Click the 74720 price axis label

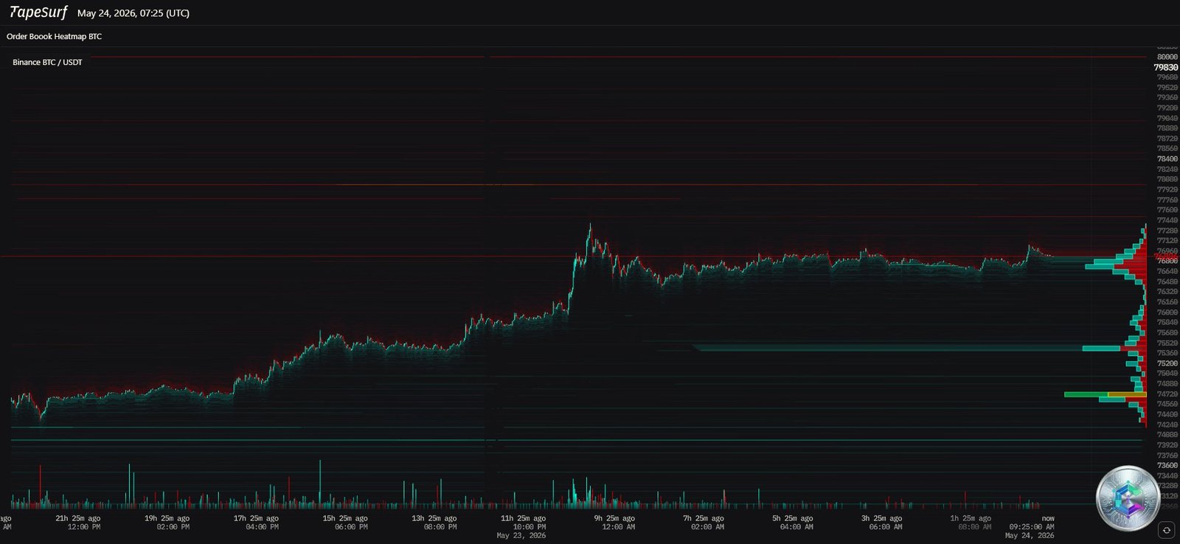click(1167, 394)
